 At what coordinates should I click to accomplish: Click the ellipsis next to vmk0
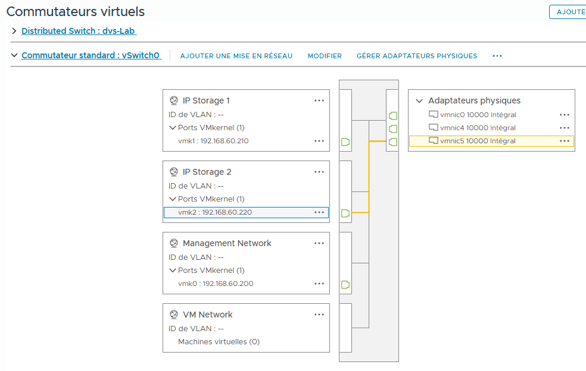click(x=319, y=284)
